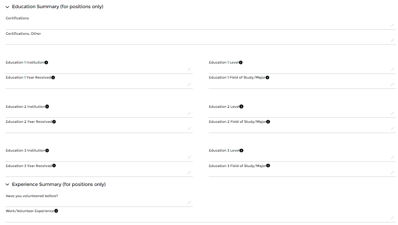The image size is (398, 225).
Task: Click the Experience Summary section heading
Action: point(59,185)
